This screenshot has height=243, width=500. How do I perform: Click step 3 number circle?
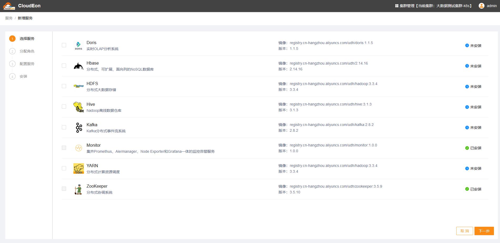12,64
